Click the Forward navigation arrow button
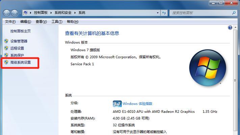Screen dimensions: 240x135 click(x=15, y=13)
